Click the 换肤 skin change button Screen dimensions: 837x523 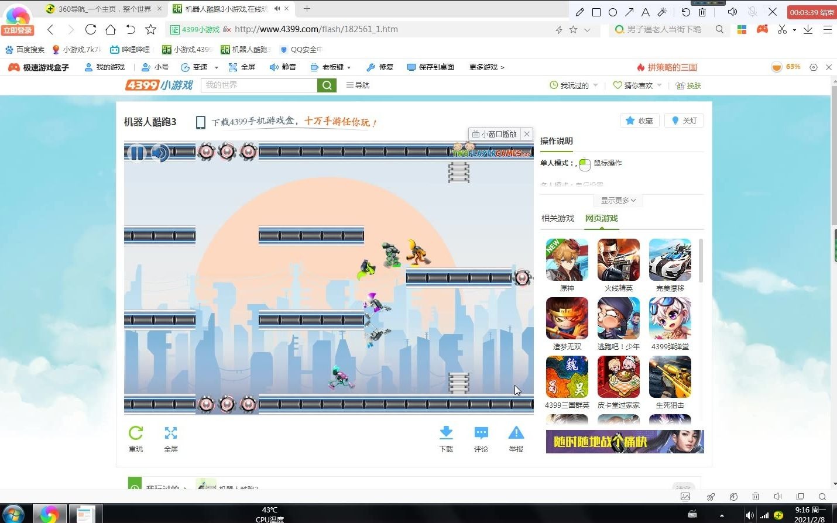(688, 85)
